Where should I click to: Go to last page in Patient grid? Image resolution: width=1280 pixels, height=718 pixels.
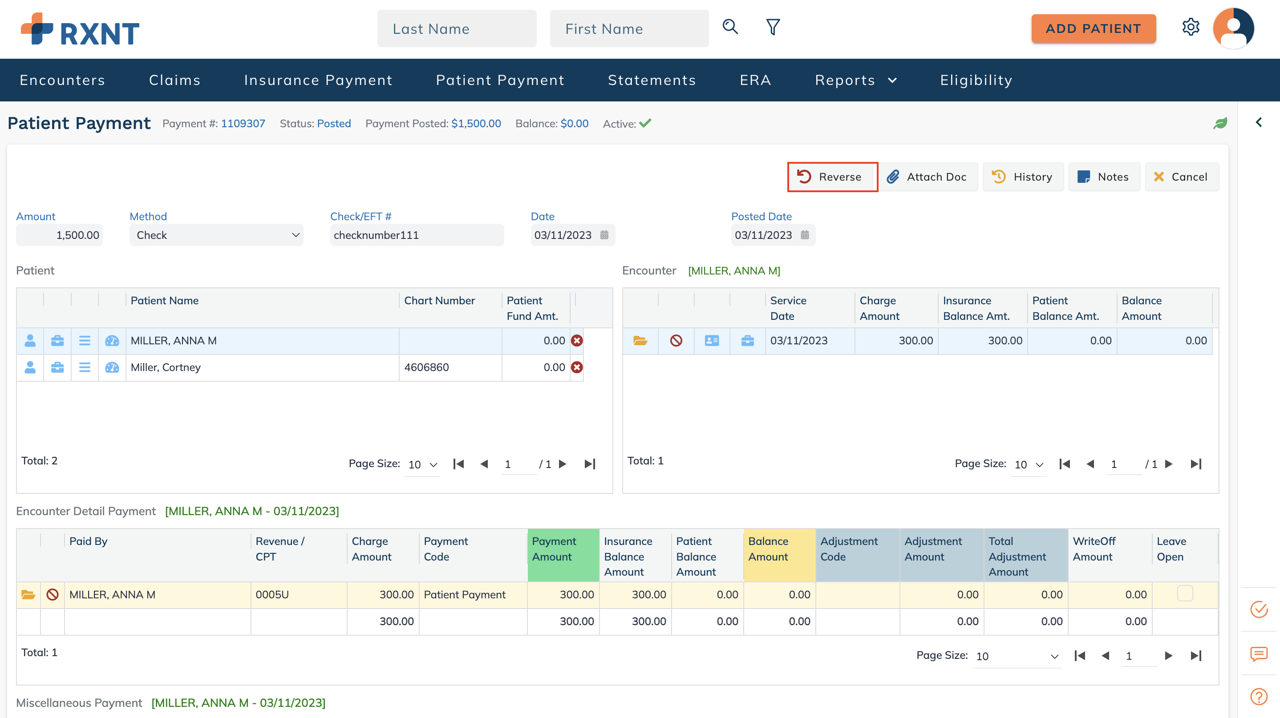(590, 464)
